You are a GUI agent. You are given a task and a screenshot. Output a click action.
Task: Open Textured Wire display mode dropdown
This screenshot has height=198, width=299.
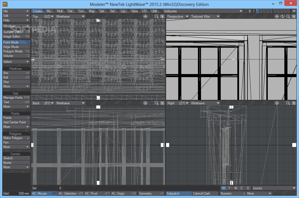click(205, 17)
